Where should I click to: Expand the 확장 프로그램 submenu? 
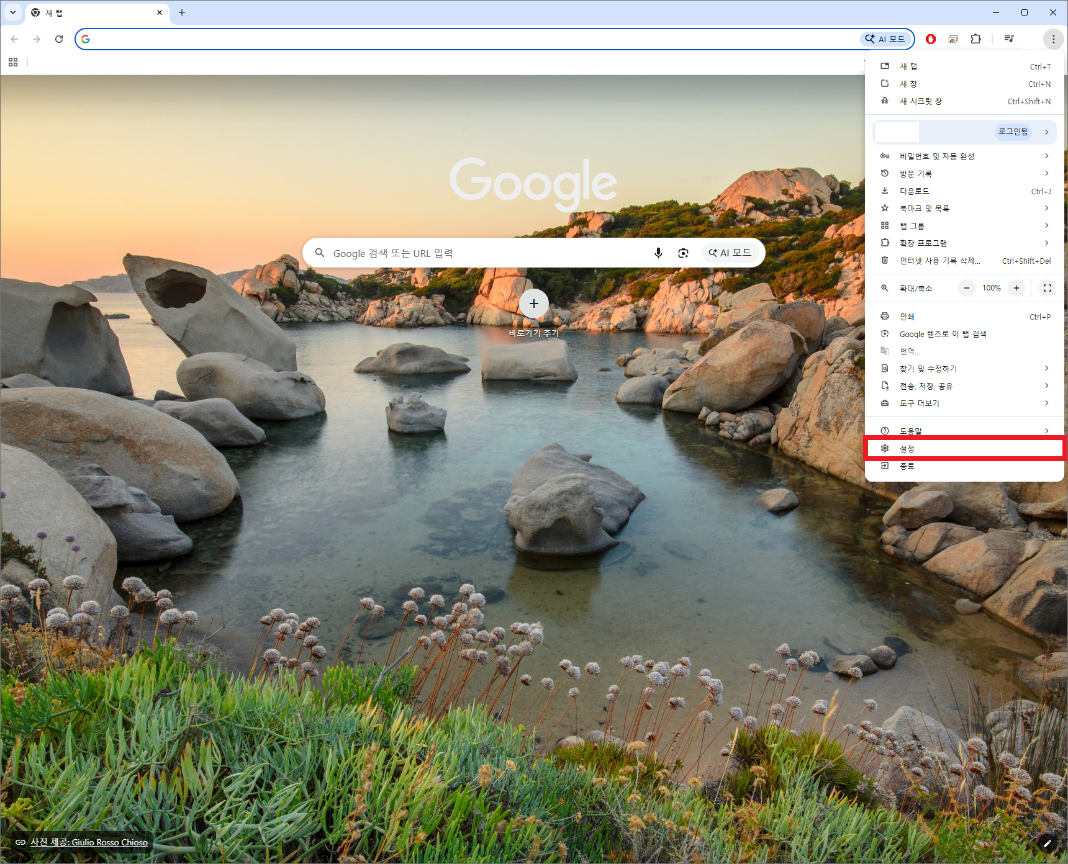tap(965, 243)
